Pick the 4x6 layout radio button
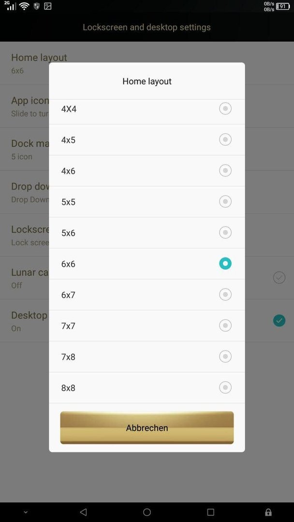 225,171
